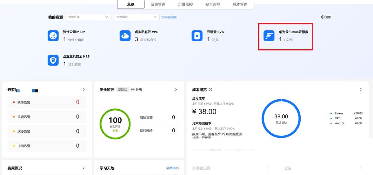The height and width of the screenshot is (175, 373).
Task: Switch to the 安全监控 tab
Action: [x=213, y=4]
